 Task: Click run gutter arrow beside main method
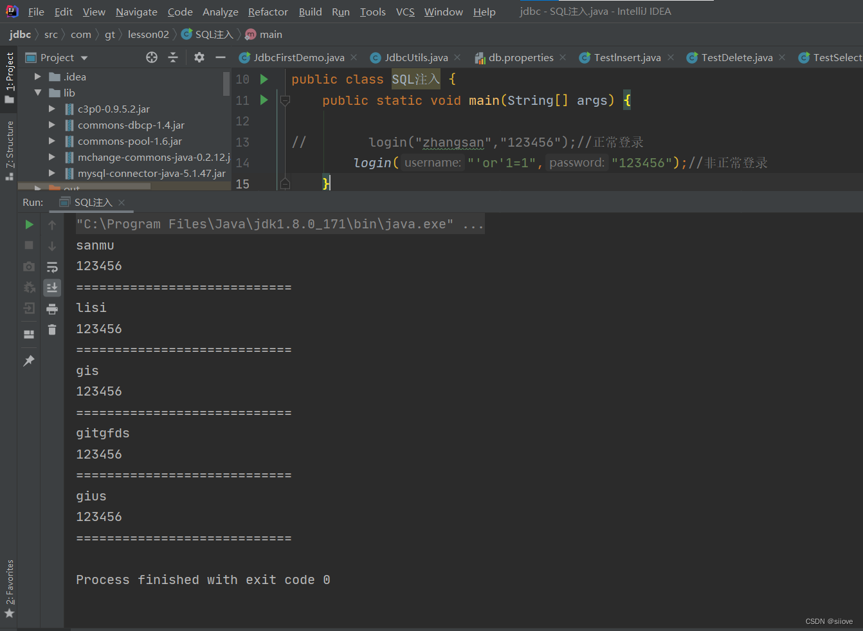[264, 100]
